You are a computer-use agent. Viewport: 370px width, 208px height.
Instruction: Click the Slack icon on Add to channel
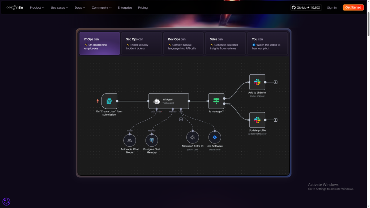tap(257, 82)
